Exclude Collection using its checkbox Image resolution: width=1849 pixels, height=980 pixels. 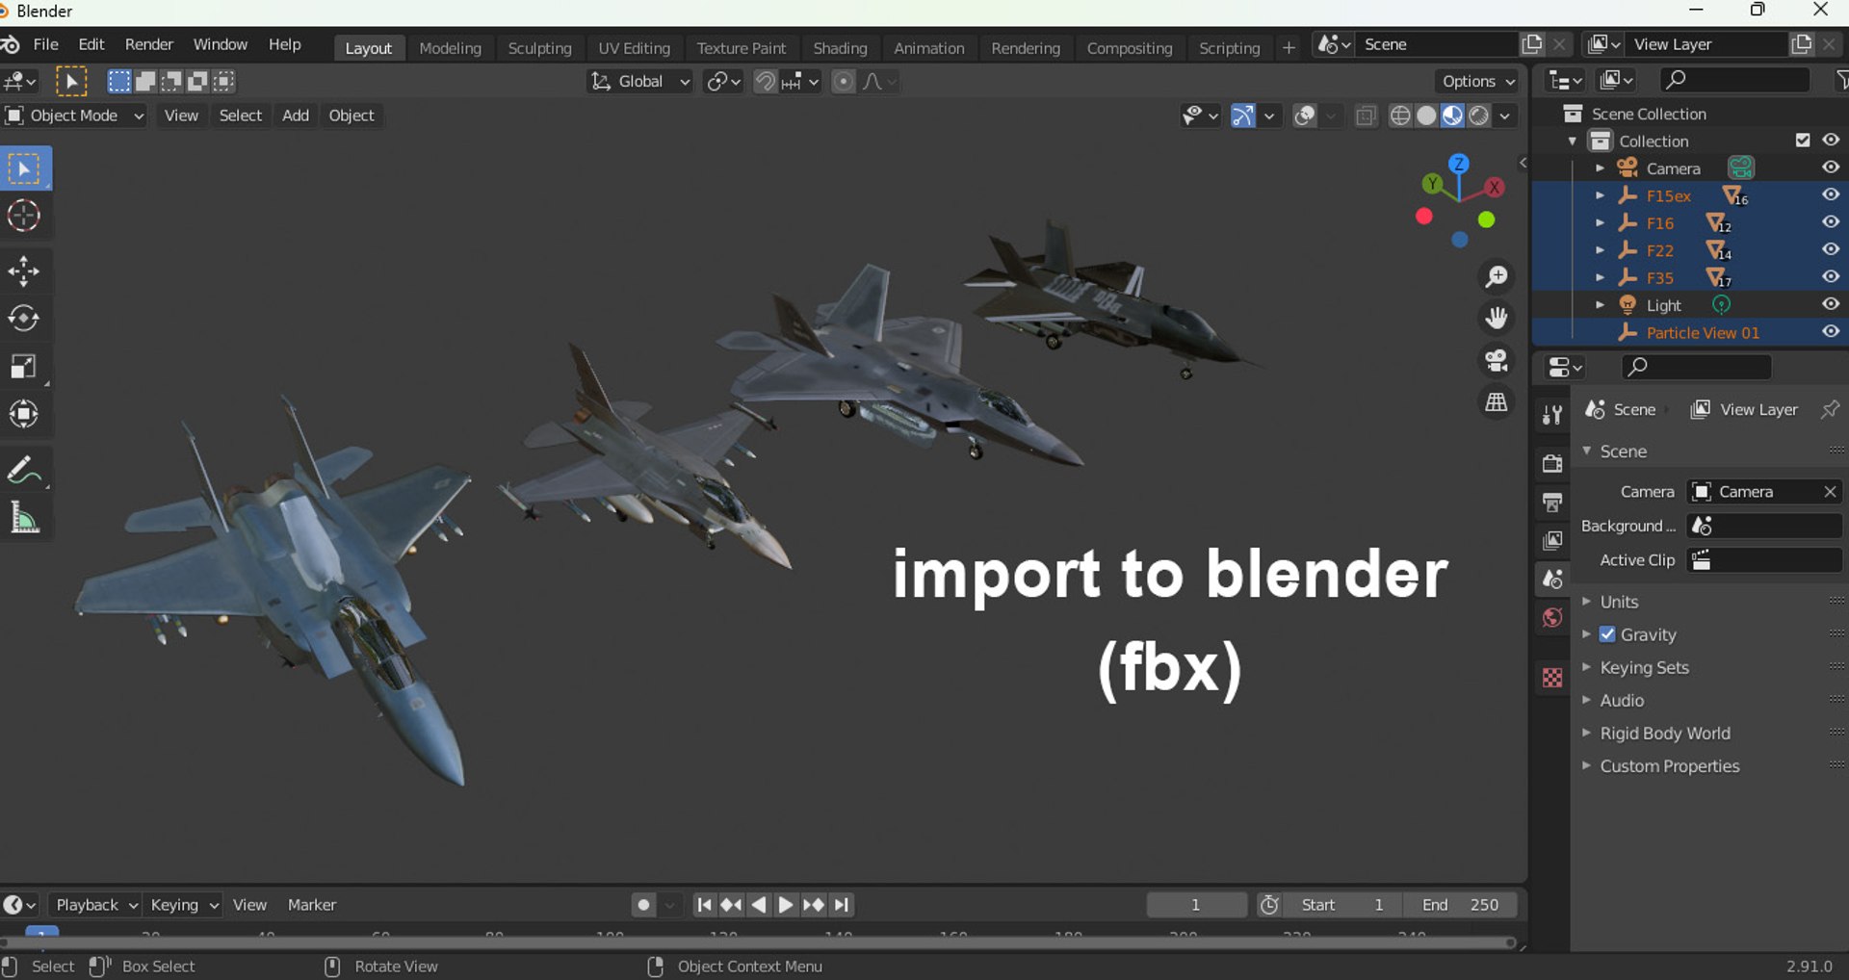click(1803, 141)
